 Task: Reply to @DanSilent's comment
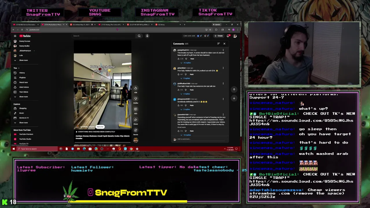coord(192,74)
